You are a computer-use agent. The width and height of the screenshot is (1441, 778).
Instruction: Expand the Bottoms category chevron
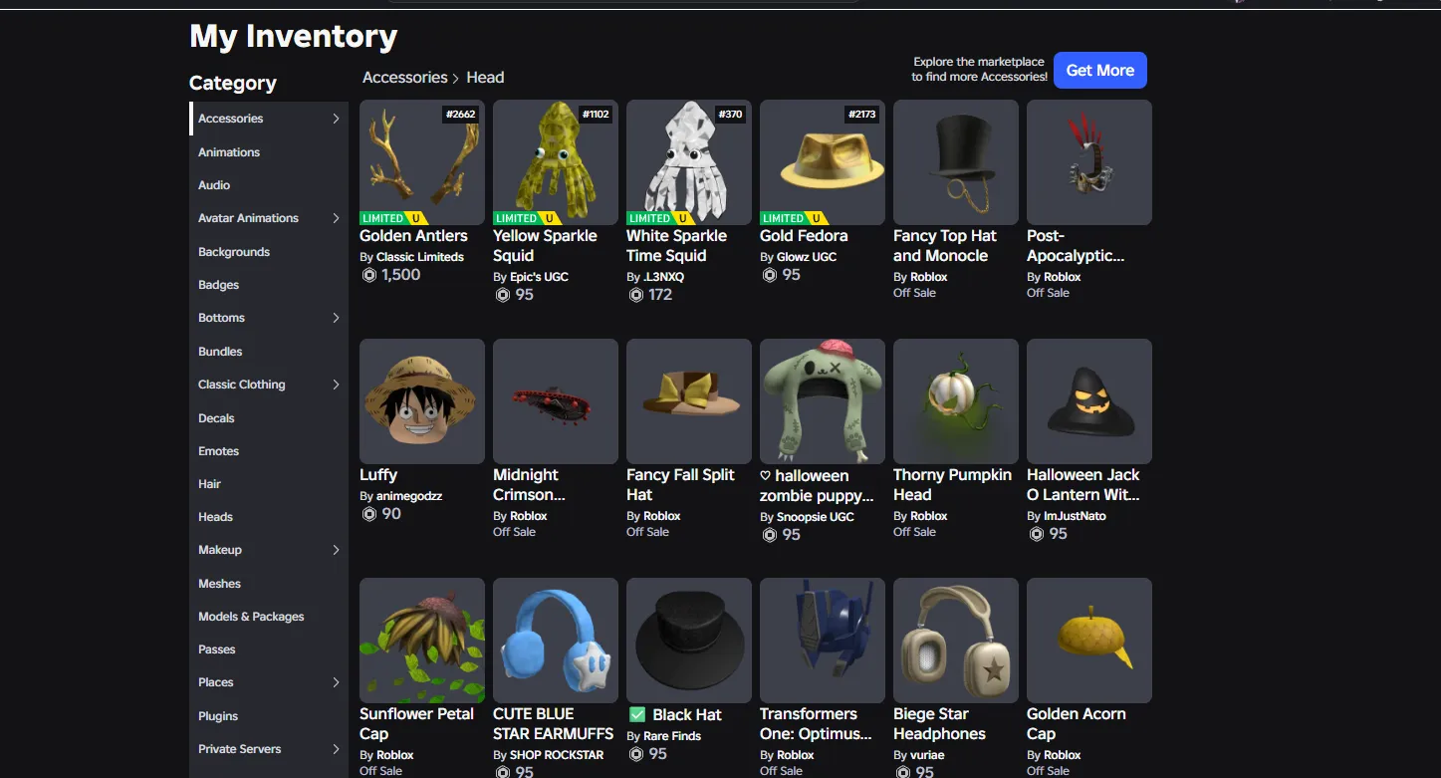pyautogui.click(x=336, y=318)
